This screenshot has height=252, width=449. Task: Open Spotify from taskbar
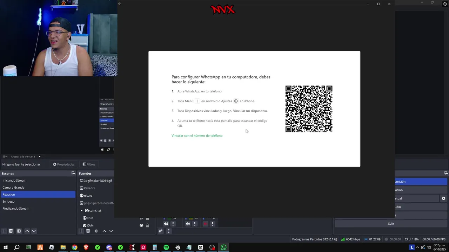(x=166, y=247)
